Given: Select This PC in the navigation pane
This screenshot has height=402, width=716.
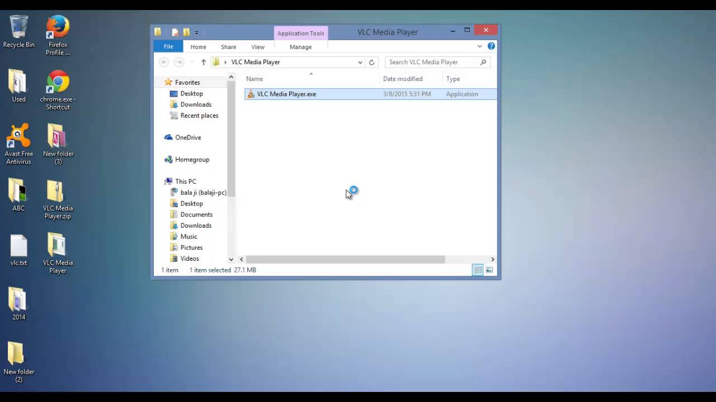Looking at the screenshot, I should [185, 181].
